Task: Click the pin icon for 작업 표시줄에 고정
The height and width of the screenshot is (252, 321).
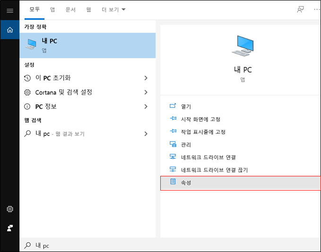Action: click(173, 131)
